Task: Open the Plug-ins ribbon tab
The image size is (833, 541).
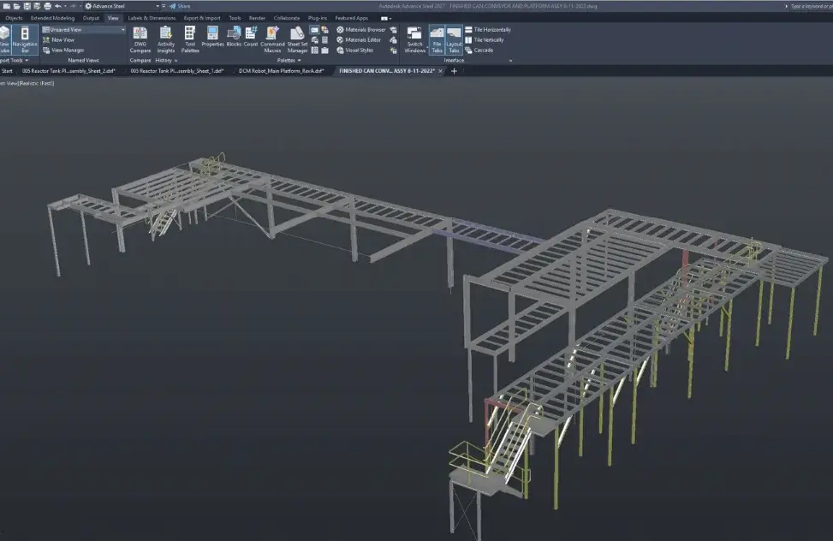Action: pos(318,18)
